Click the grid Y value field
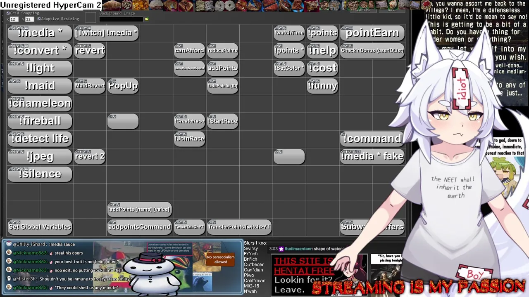The image size is (529, 297). pos(29,19)
